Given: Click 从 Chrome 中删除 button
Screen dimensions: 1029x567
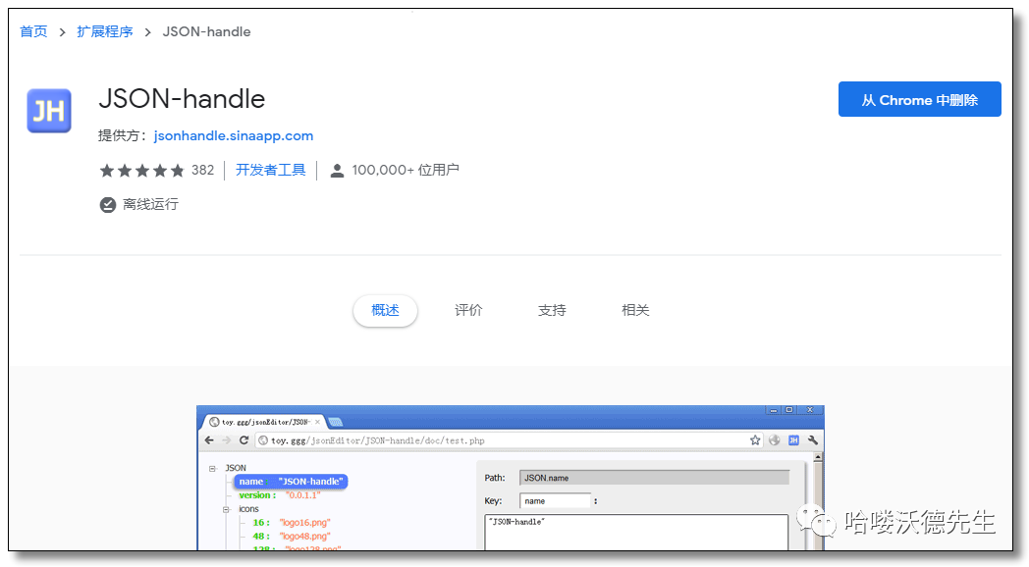Looking at the screenshot, I should pos(919,100).
